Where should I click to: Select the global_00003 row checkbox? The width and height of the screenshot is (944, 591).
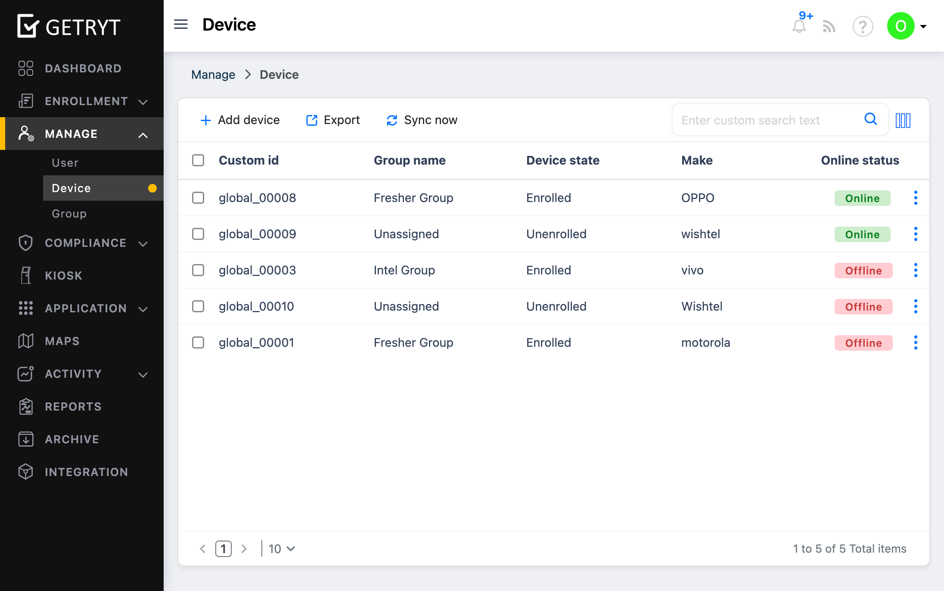click(x=198, y=270)
